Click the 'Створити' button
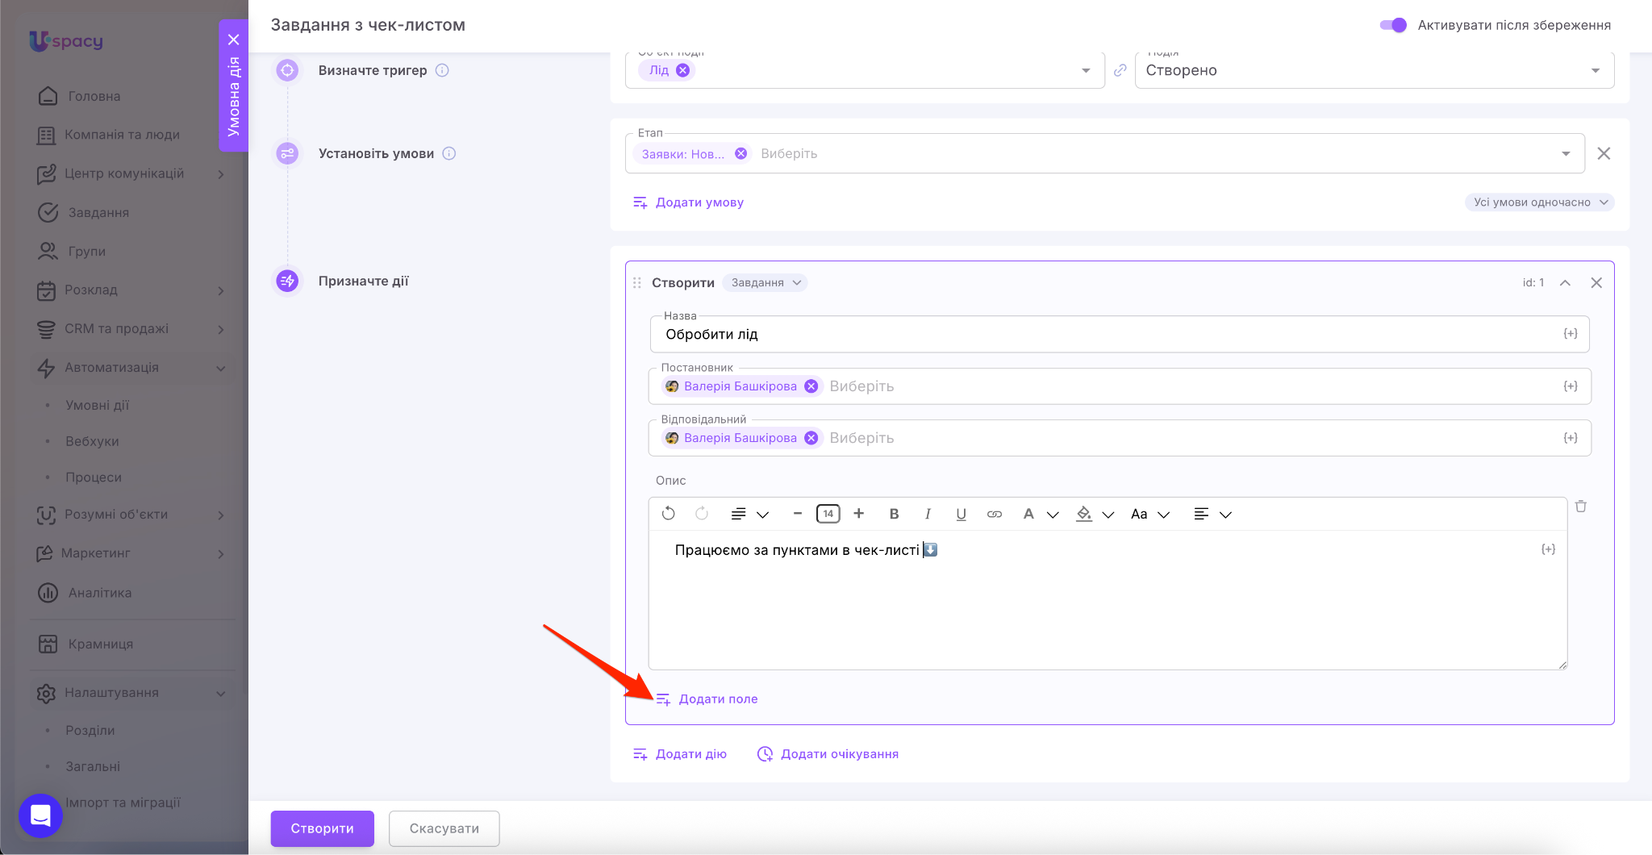1652x855 pixels. pos(322,828)
